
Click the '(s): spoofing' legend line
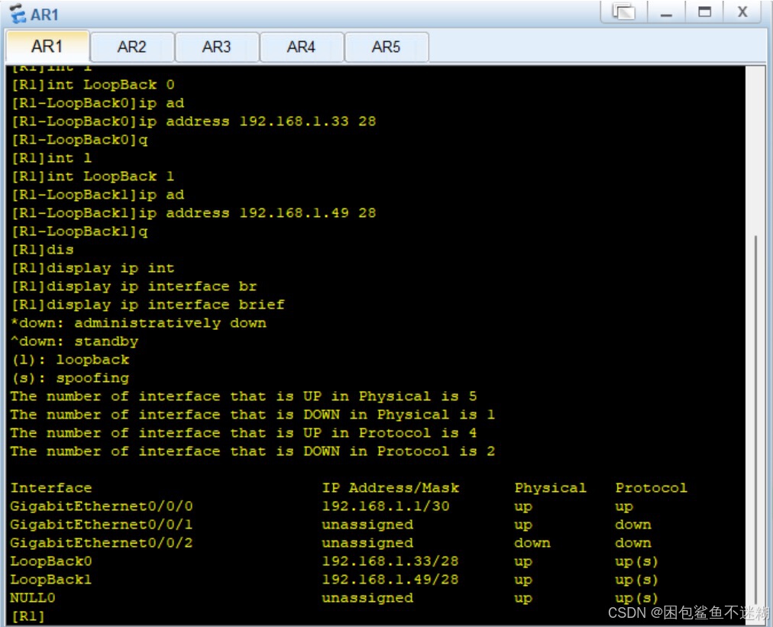coord(70,378)
